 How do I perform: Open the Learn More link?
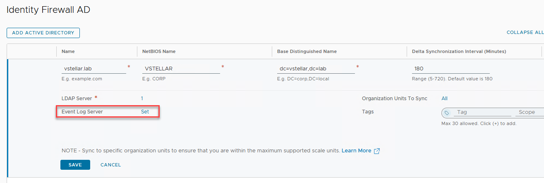click(x=356, y=151)
